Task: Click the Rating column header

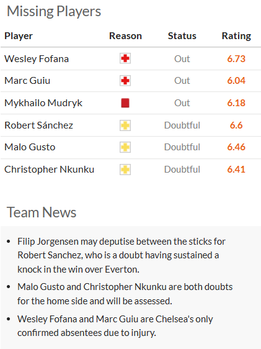Action: (236, 36)
